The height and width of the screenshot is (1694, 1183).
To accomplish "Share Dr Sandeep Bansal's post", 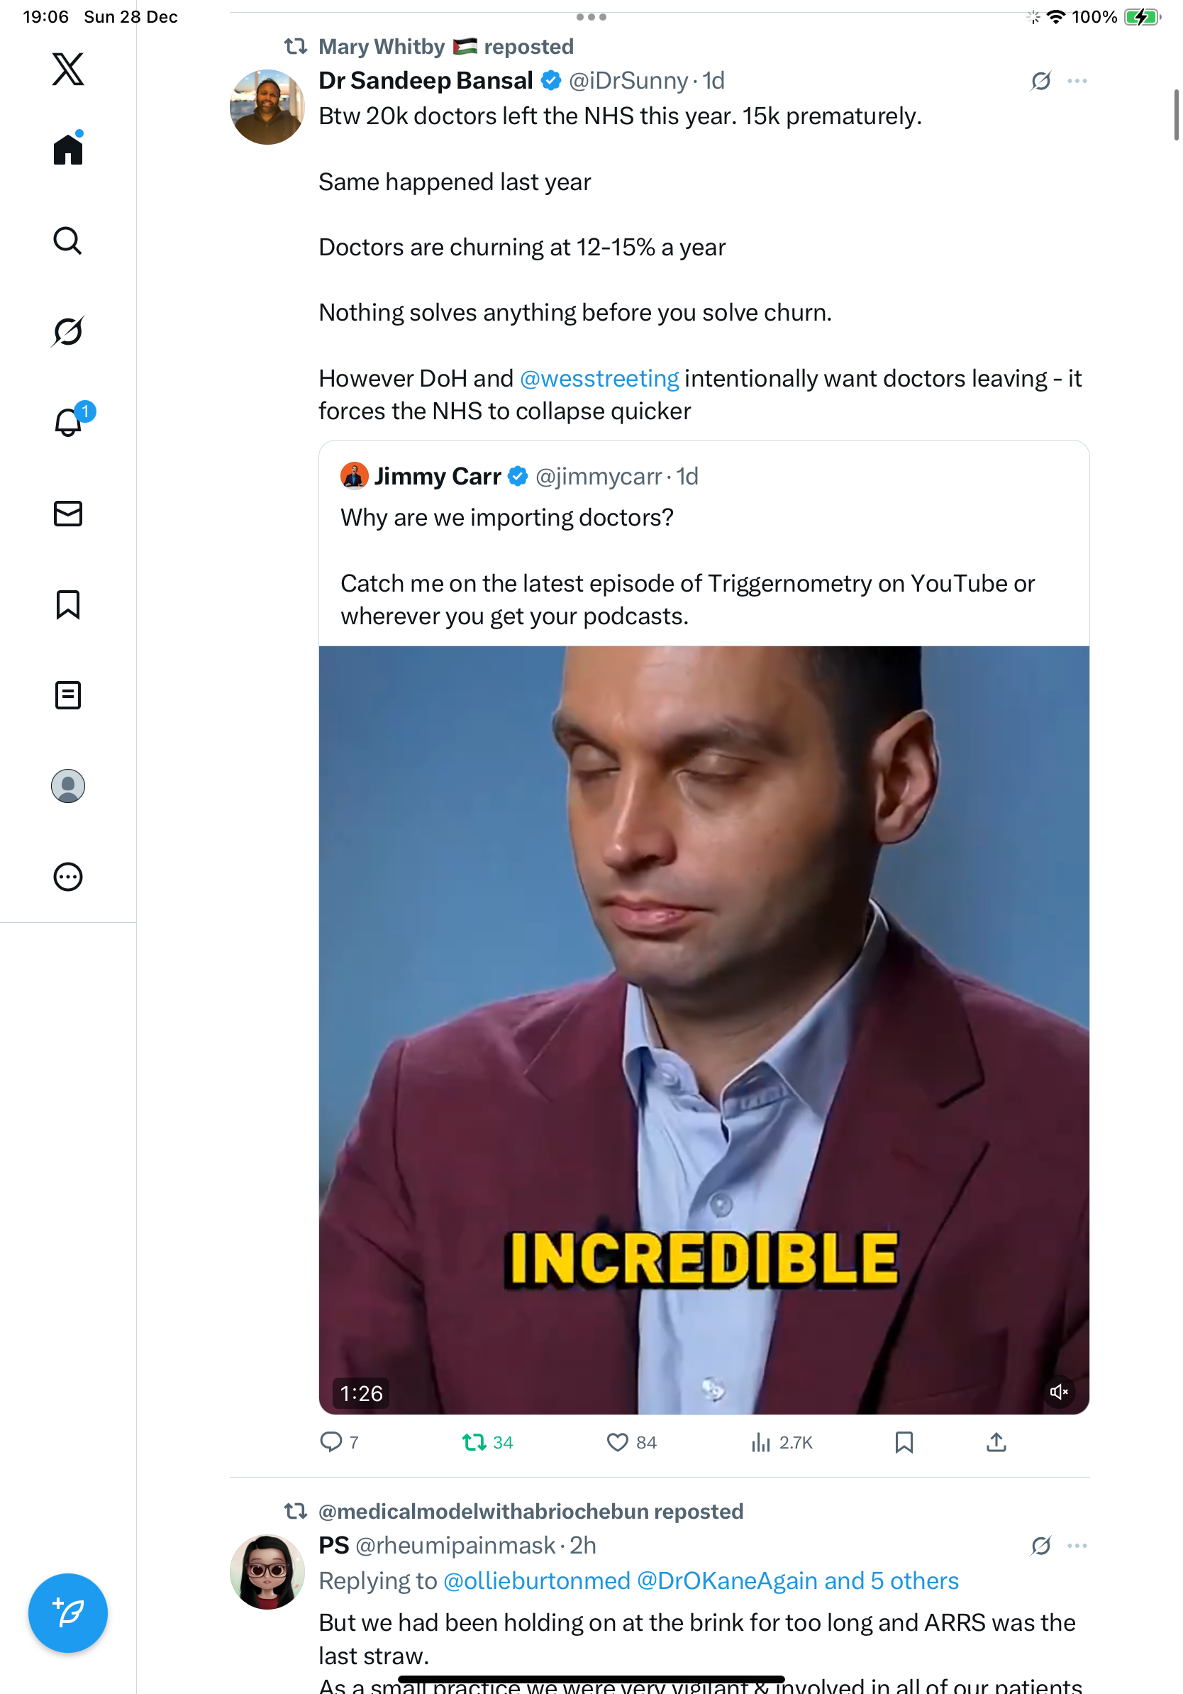I will tap(996, 1441).
